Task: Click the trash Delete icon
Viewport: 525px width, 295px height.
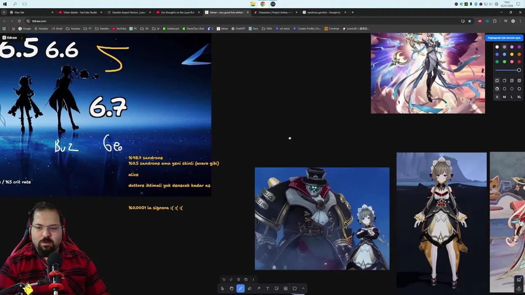Action: (x=238, y=279)
